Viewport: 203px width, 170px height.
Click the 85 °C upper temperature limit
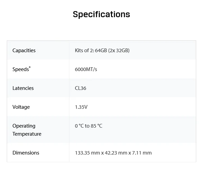pyautogui.click(x=96, y=126)
